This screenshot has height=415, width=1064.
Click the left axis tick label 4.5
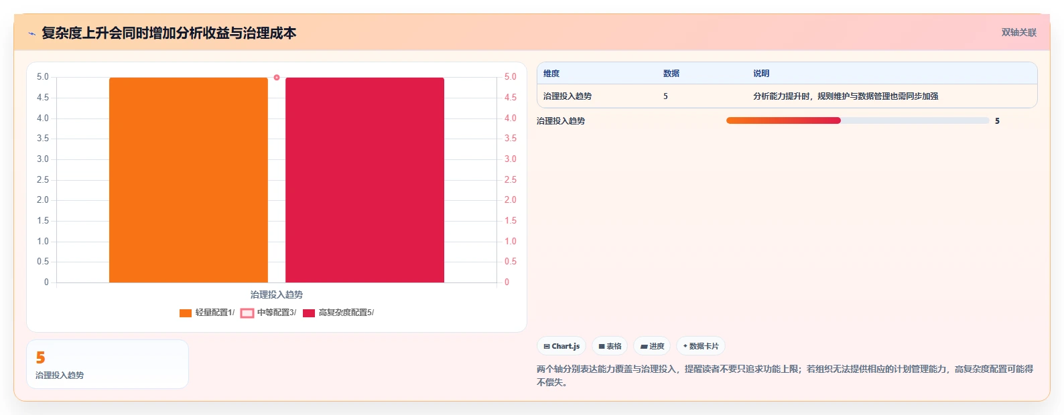(43, 98)
